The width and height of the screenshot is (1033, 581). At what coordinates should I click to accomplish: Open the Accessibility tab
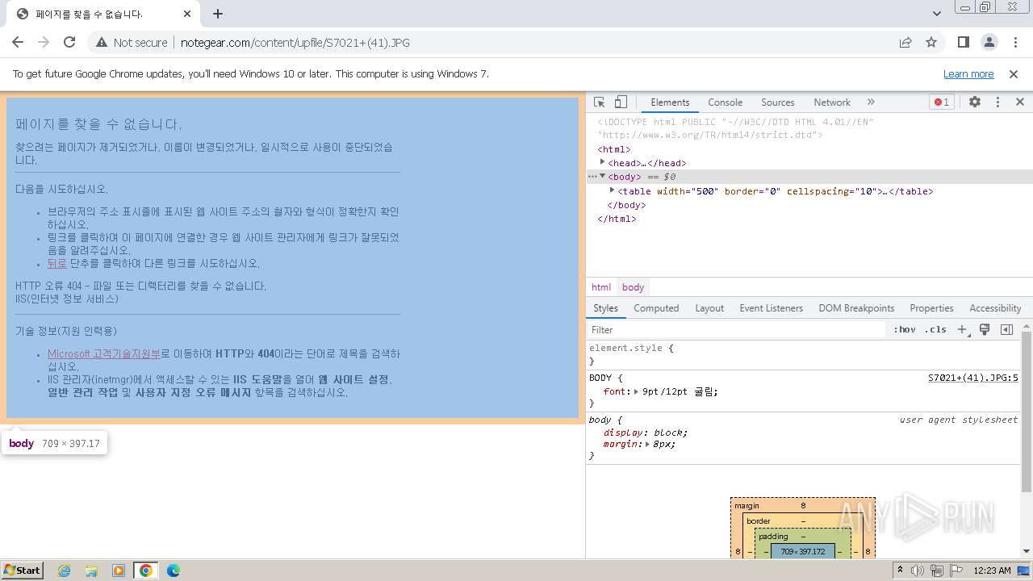[x=995, y=308]
